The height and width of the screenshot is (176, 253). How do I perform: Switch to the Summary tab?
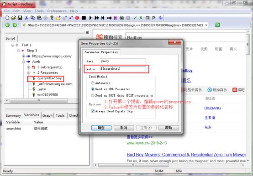click(x=13, y=115)
